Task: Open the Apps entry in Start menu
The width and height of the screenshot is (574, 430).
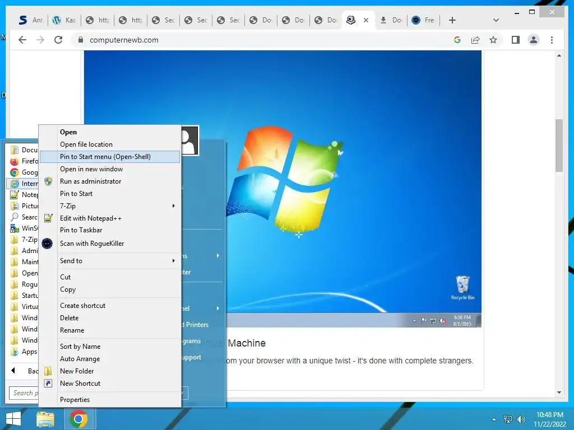Action: (x=22, y=352)
